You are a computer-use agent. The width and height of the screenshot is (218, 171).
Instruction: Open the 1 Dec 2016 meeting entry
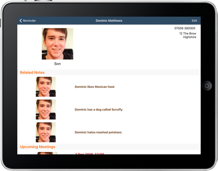[89, 154]
